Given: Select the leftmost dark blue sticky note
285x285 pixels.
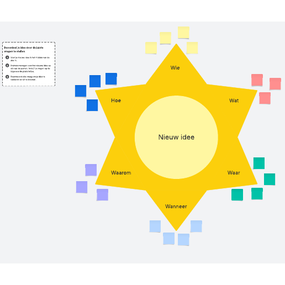Looking at the screenshot, I should tap(81, 91).
